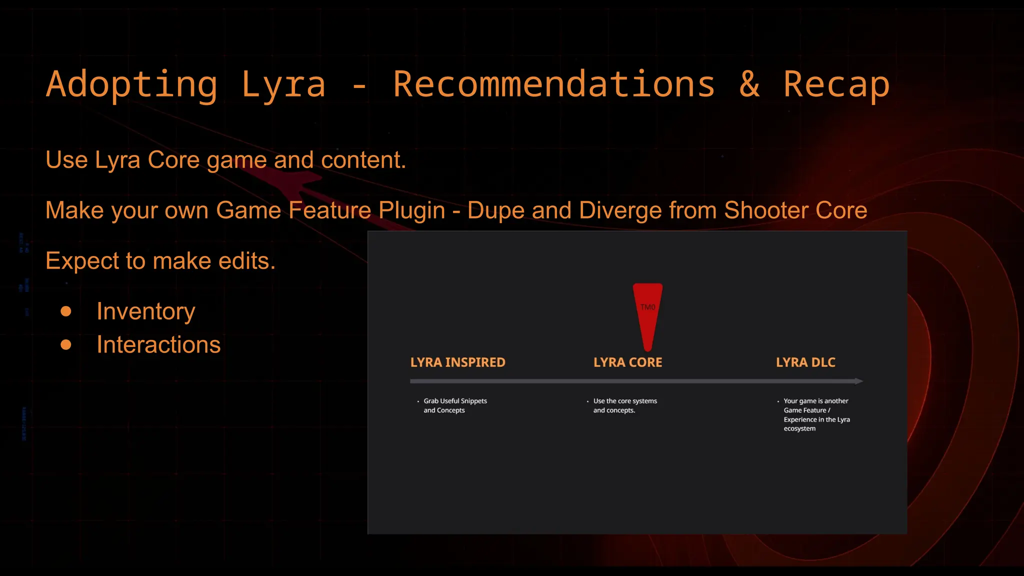Screen dimensions: 1024x576
Task: Select 'Grab Useful Snippets and Concepts' text
Action: pos(454,405)
